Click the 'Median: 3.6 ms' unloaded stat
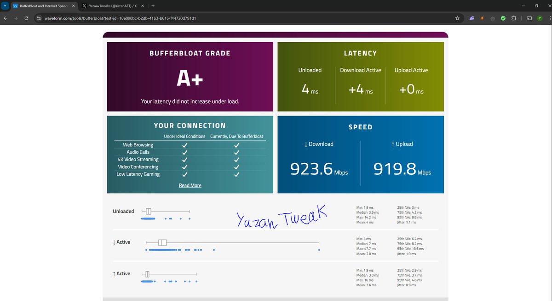This screenshot has width=552, height=301. (x=368, y=212)
